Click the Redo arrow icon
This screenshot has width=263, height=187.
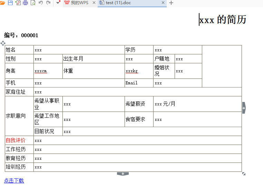pyautogui.click(x=48, y=3)
